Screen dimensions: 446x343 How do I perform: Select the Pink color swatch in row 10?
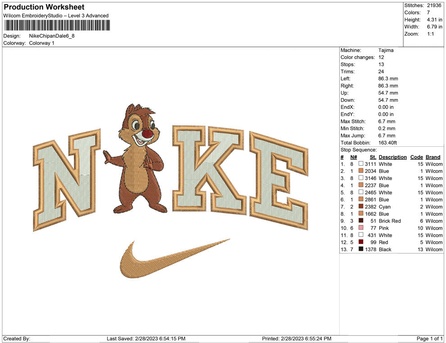[361, 228]
